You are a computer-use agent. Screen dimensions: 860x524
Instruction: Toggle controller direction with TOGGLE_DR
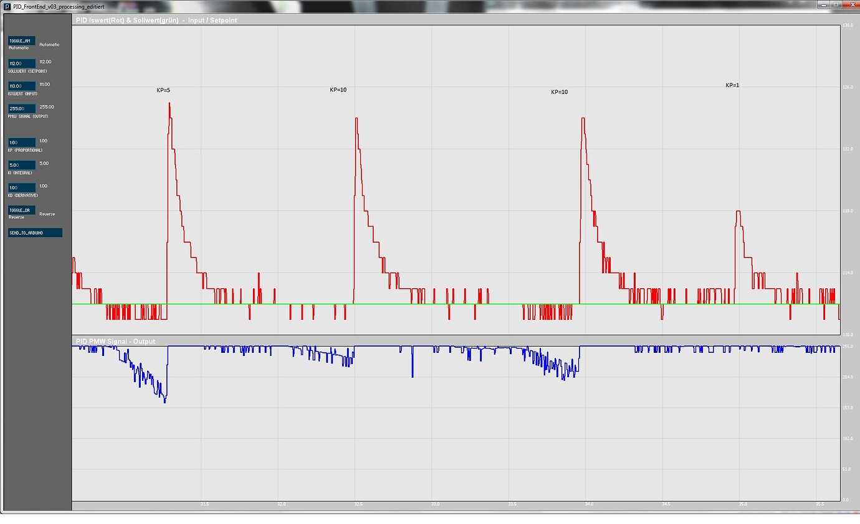coord(22,210)
